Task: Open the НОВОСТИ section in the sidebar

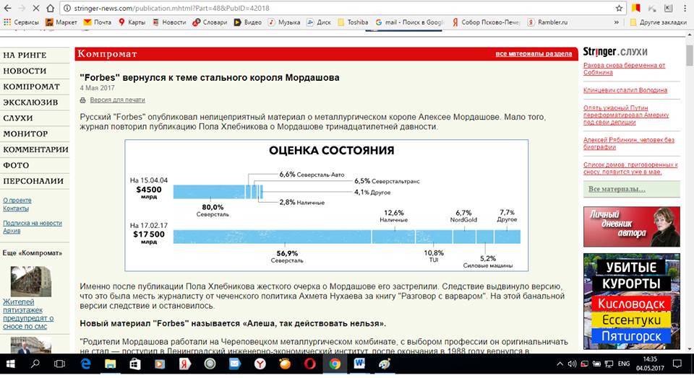Action: click(x=25, y=71)
